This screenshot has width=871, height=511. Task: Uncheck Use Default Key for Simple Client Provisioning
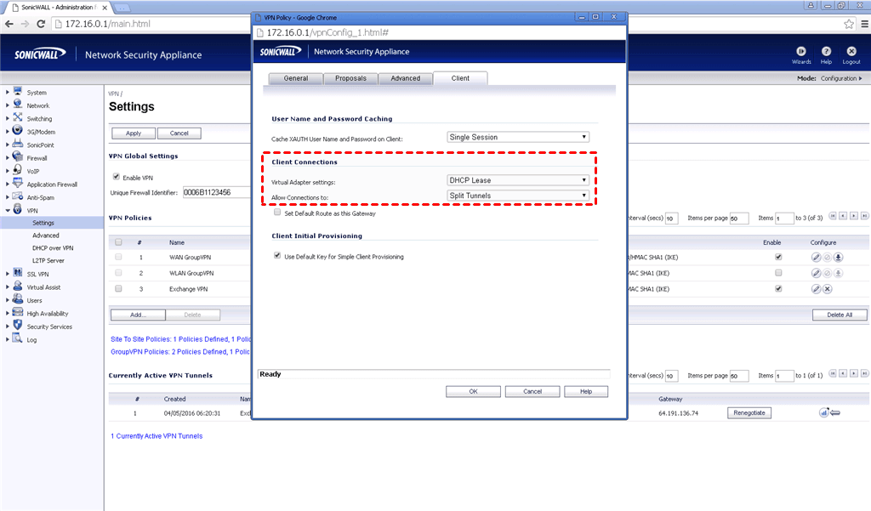[277, 256]
